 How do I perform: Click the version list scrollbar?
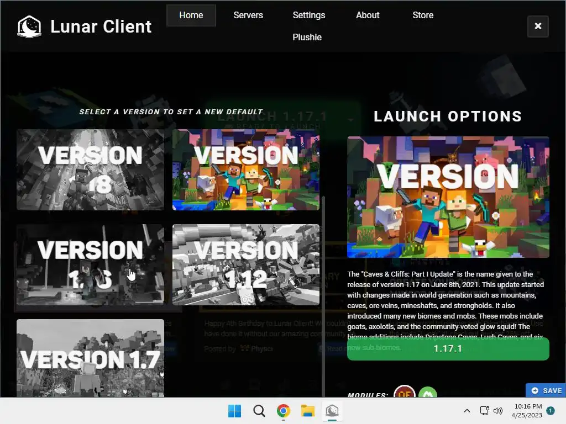[323, 296]
